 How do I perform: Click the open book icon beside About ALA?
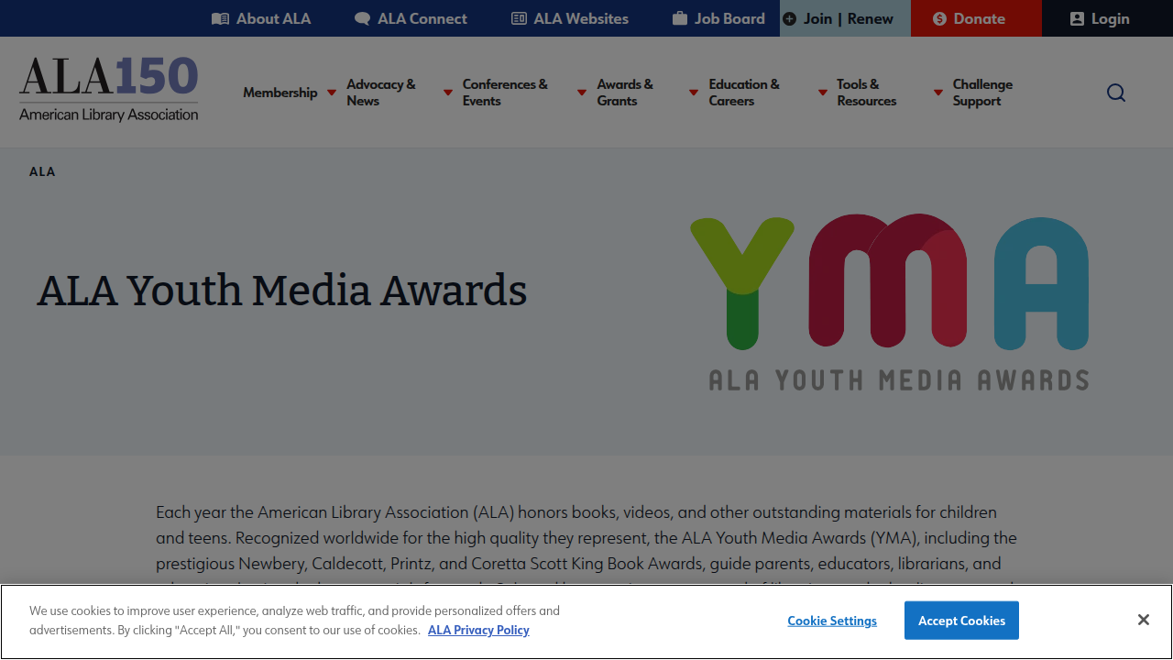point(220,18)
